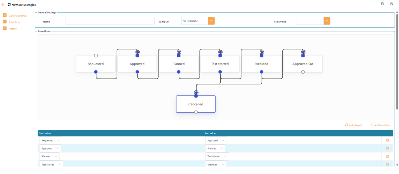Click the bottom output port of Approved QA node
This screenshot has width=399, height=174.
[x=303, y=72]
